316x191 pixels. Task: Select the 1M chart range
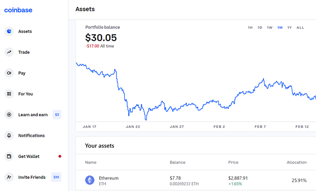(280, 27)
